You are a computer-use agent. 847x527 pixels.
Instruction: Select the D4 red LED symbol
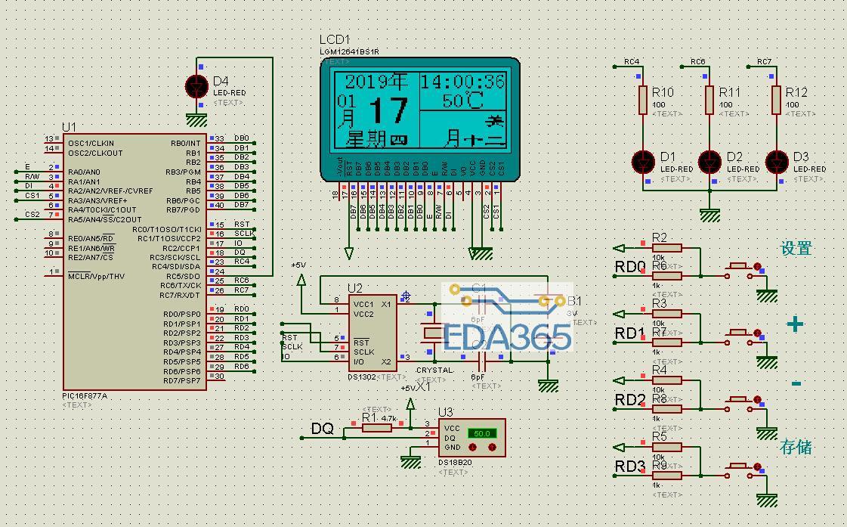pyautogui.click(x=196, y=86)
